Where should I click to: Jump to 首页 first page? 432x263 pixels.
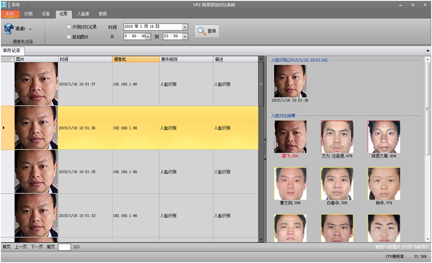(x=7, y=247)
